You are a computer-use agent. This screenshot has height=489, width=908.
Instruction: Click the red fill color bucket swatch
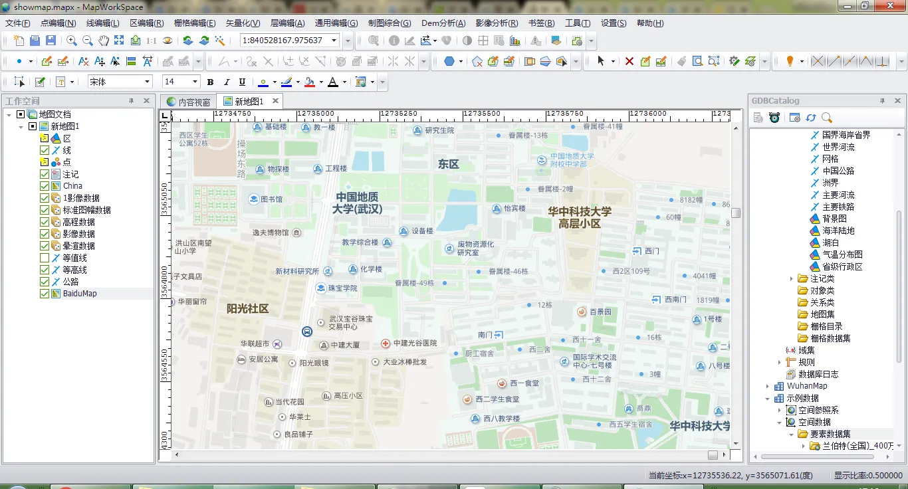tap(309, 82)
